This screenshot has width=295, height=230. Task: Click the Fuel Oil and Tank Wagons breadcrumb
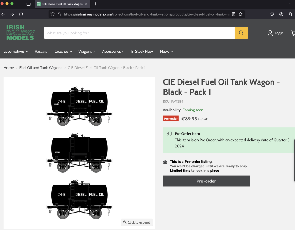41,68
